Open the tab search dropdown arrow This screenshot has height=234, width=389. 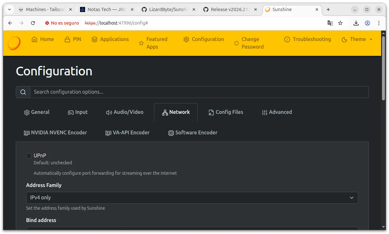point(9,9)
